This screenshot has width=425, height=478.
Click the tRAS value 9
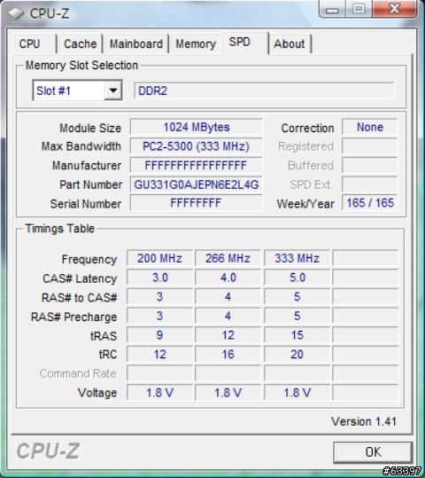[160, 335]
